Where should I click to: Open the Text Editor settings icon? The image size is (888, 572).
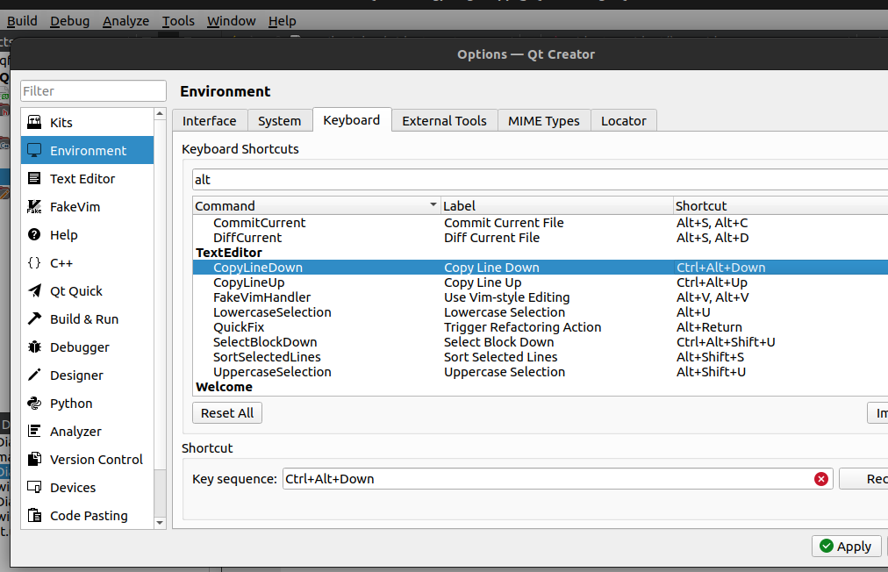35,179
